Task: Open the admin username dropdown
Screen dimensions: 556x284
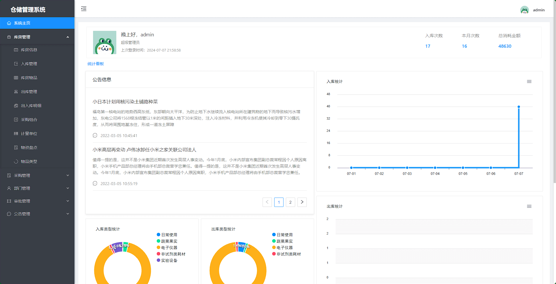Action: coord(539,10)
